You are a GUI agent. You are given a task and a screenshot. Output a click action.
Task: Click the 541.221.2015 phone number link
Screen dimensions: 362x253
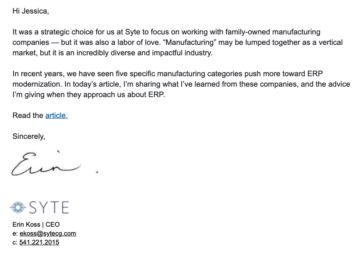tap(39, 243)
